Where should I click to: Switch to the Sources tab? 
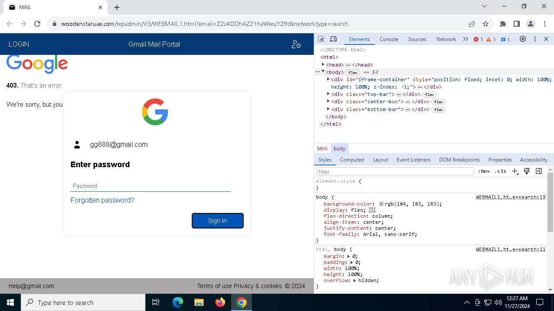coord(417,39)
